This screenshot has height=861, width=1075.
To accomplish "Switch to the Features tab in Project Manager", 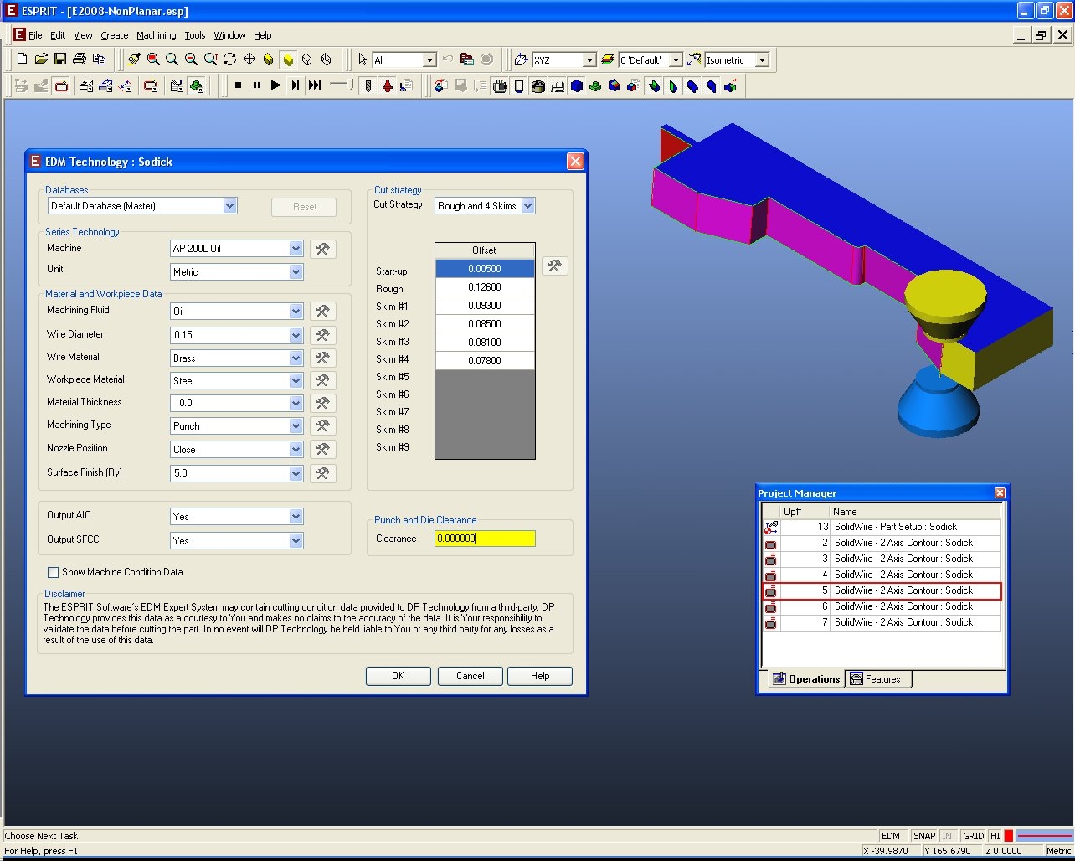I will 878,679.
